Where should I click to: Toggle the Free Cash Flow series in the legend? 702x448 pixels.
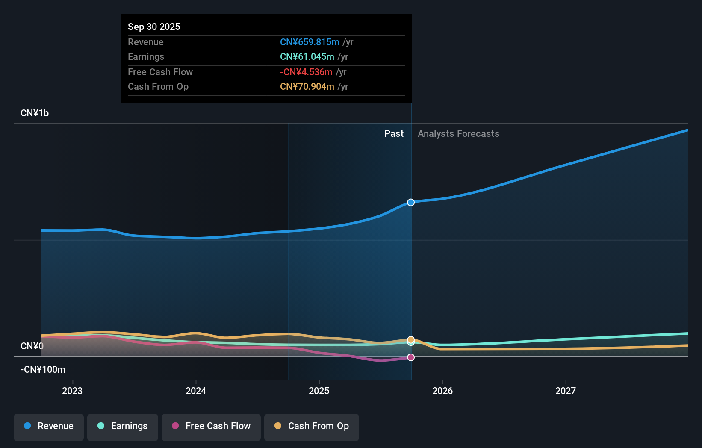[211, 427]
